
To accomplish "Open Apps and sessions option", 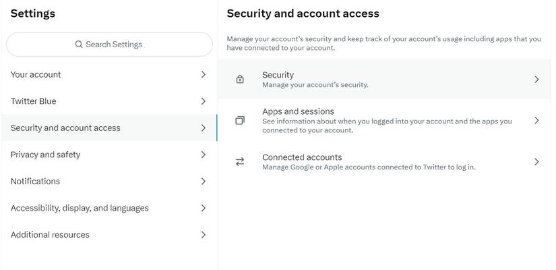I will click(384, 120).
